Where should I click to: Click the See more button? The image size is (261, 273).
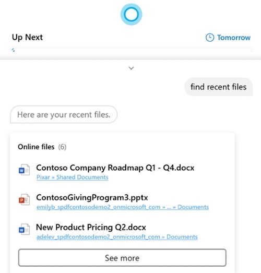[x=122, y=258]
